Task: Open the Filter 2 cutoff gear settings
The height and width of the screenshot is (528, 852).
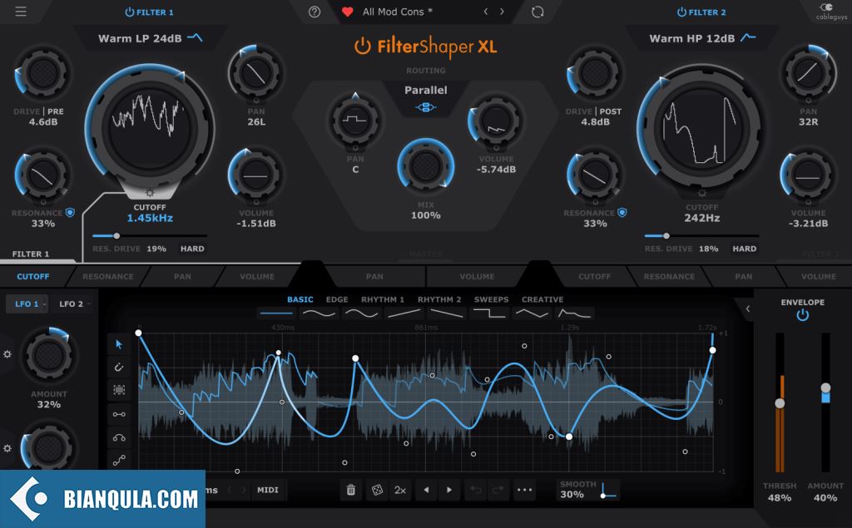Action: point(701,194)
